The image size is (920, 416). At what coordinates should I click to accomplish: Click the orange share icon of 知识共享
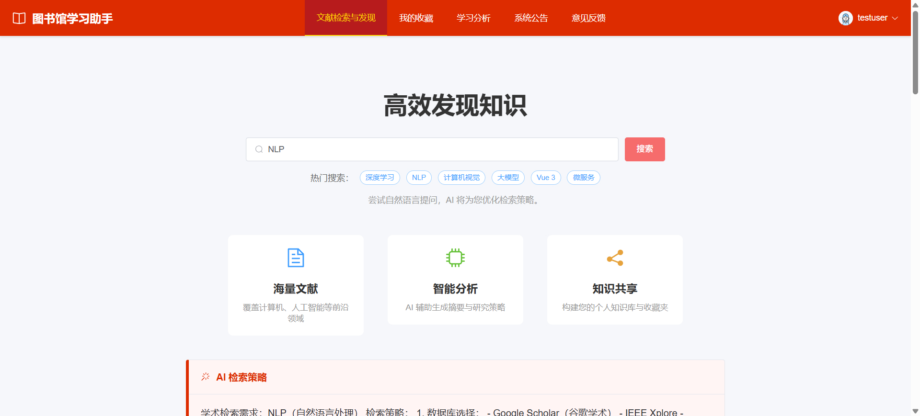[x=615, y=258]
